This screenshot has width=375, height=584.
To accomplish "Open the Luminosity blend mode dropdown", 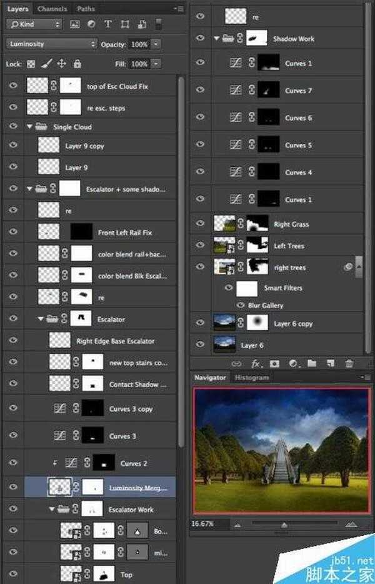I will coord(52,44).
